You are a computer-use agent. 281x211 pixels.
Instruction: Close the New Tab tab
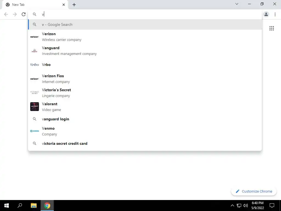point(64,5)
